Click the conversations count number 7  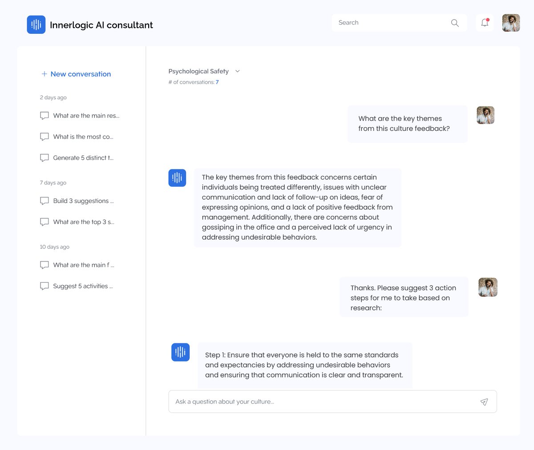click(217, 82)
